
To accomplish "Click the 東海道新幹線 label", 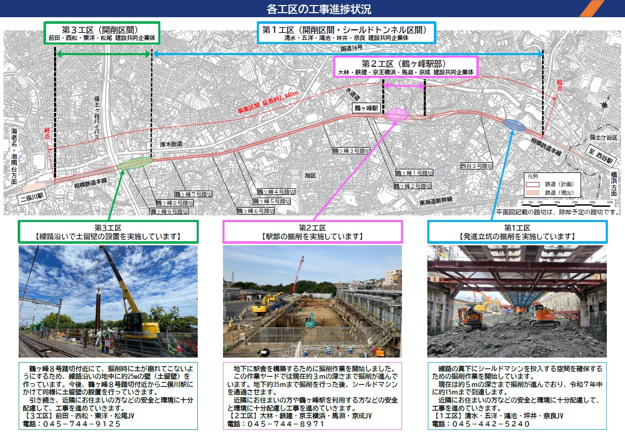I will click(x=436, y=200).
